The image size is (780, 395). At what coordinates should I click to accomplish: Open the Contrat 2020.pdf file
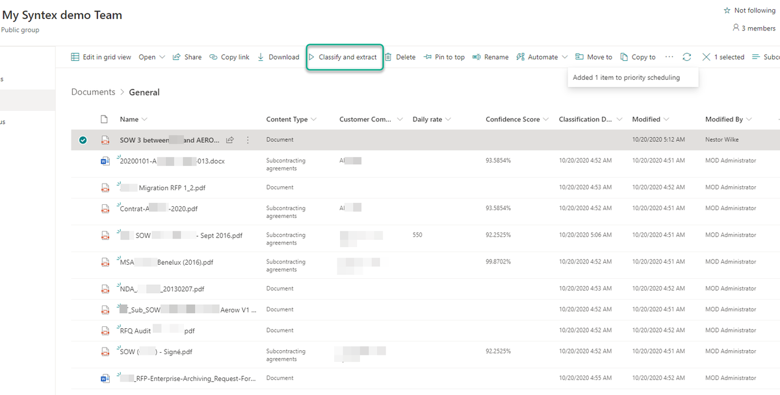pyautogui.click(x=159, y=209)
